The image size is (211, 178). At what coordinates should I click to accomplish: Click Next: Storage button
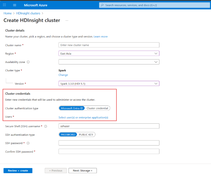point(83,171)
